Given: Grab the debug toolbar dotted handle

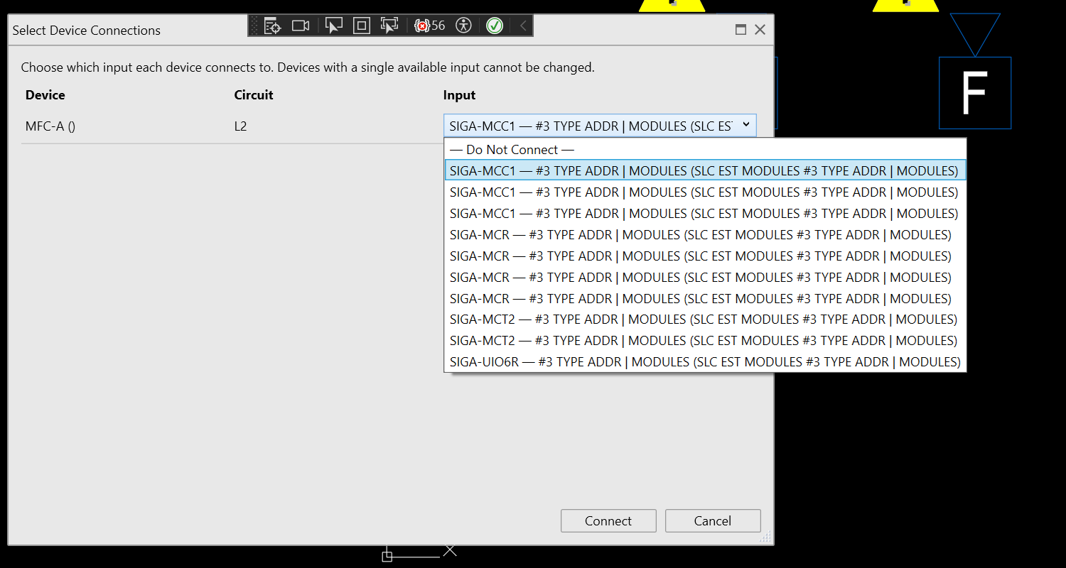Looking at the screenshot, I should [255, 26].
